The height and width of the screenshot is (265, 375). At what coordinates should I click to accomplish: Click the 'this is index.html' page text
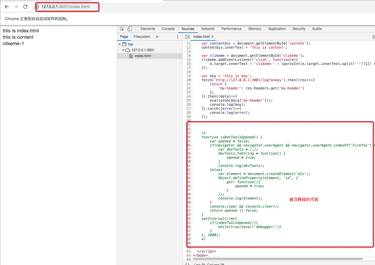click(21, 31)
